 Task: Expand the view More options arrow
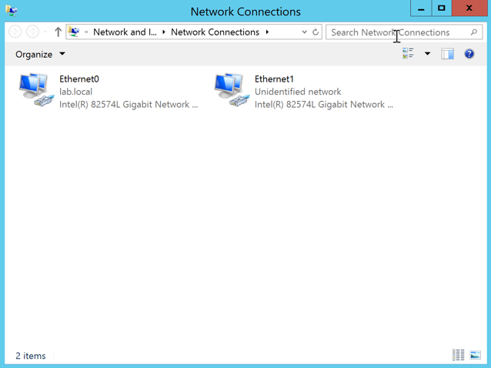tap(427, 54)
